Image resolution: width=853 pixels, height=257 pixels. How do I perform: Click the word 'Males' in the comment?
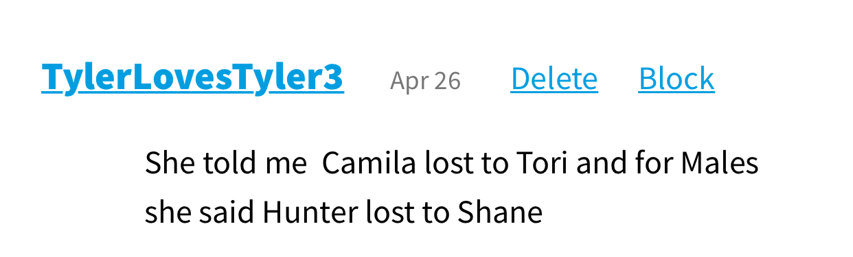point(720,163)
